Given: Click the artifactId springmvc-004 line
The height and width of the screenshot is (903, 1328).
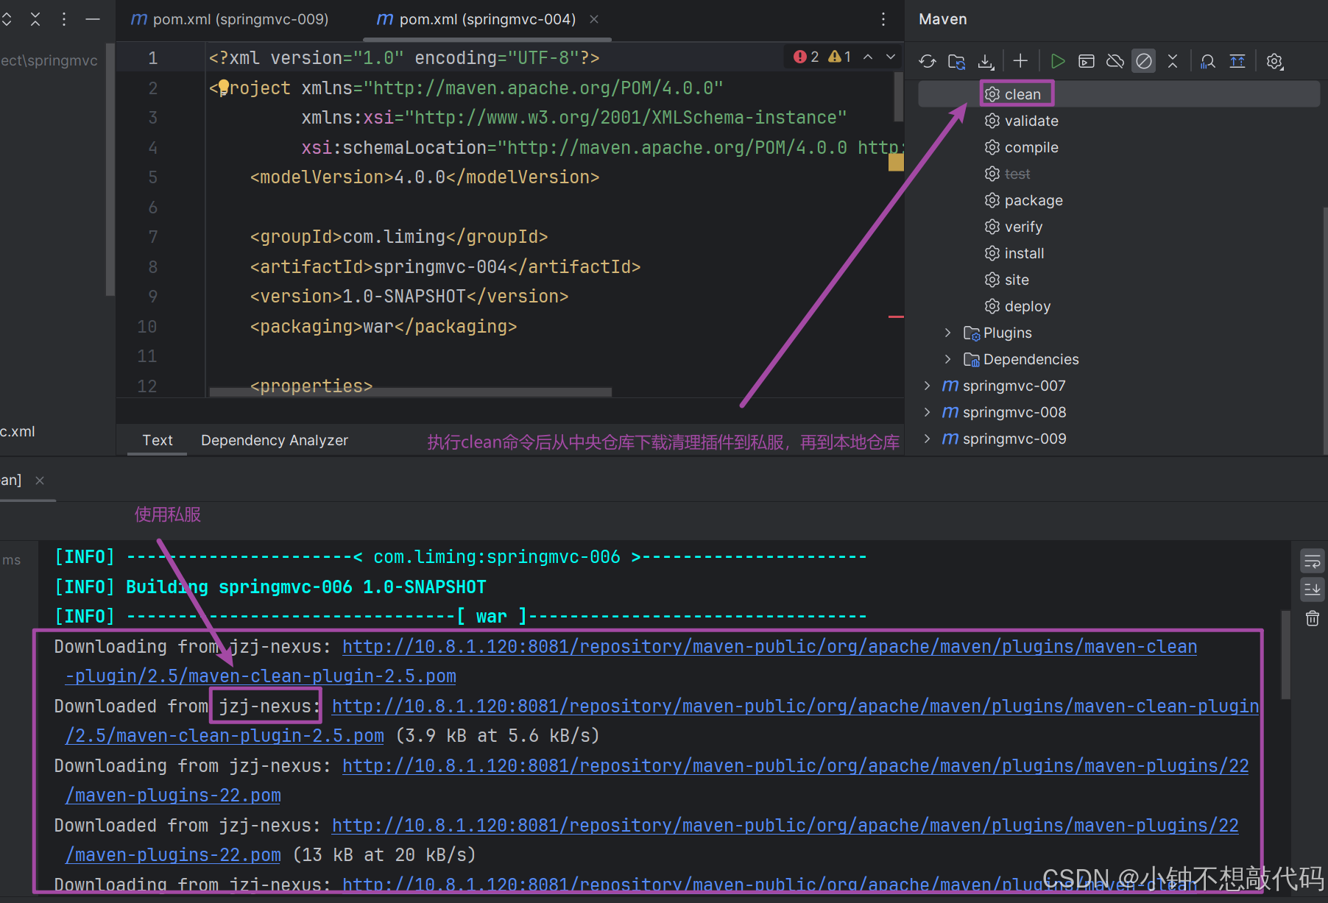Looking at the screenshot, I should 445,266.
